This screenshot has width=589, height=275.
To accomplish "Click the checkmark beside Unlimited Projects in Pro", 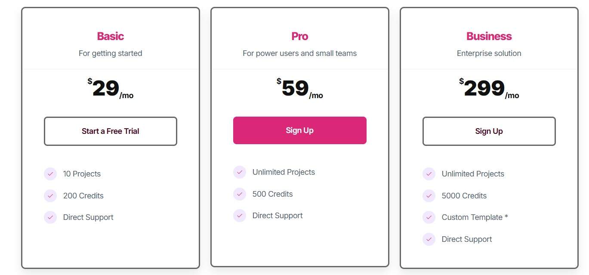I will [239, 172].
